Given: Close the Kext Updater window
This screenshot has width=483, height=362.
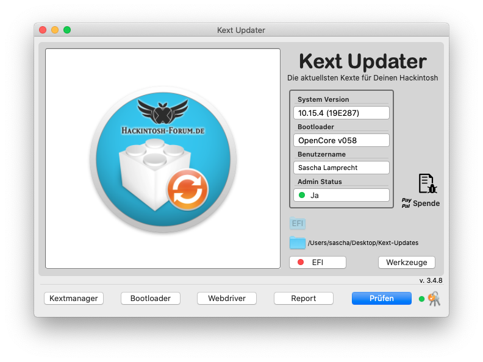Looking at the screenshot, I should coord(43,30).
